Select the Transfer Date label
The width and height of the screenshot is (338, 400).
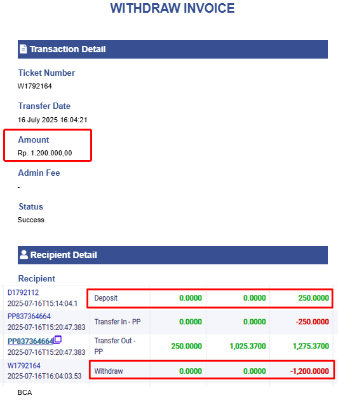(x=44, y=106)
